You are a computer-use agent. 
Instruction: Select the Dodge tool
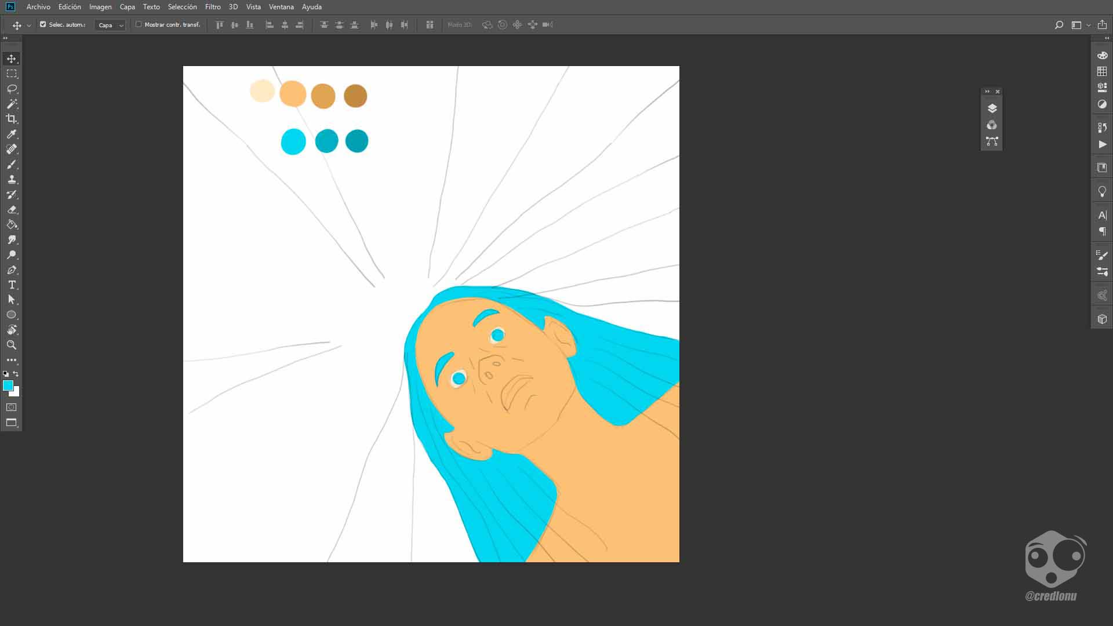[x=12, y=254]
